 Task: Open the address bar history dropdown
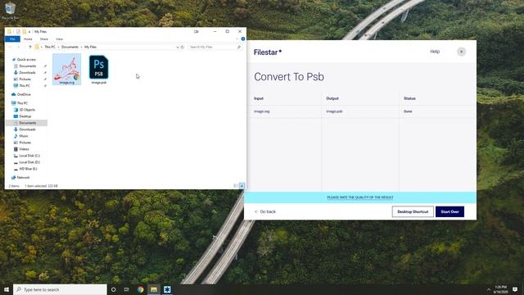click(178, 48)
